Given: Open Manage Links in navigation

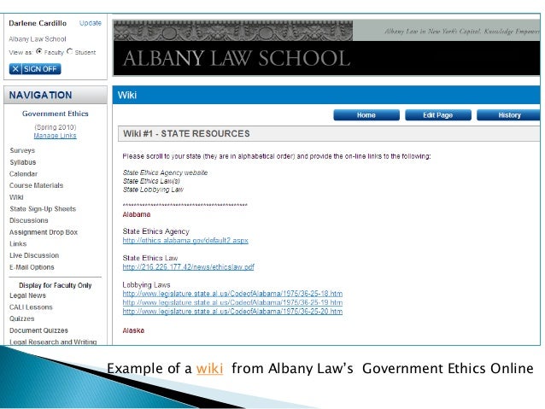Looking at the screenshot, I should tap(55, 136).
